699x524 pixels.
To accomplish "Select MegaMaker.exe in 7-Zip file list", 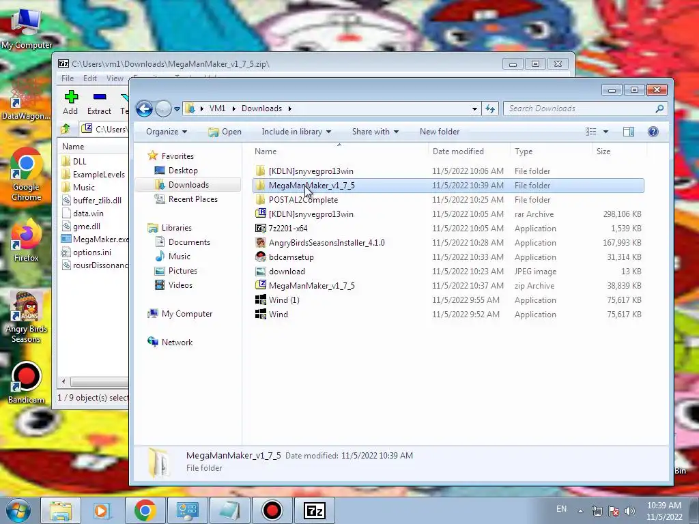I will point(94,239).
